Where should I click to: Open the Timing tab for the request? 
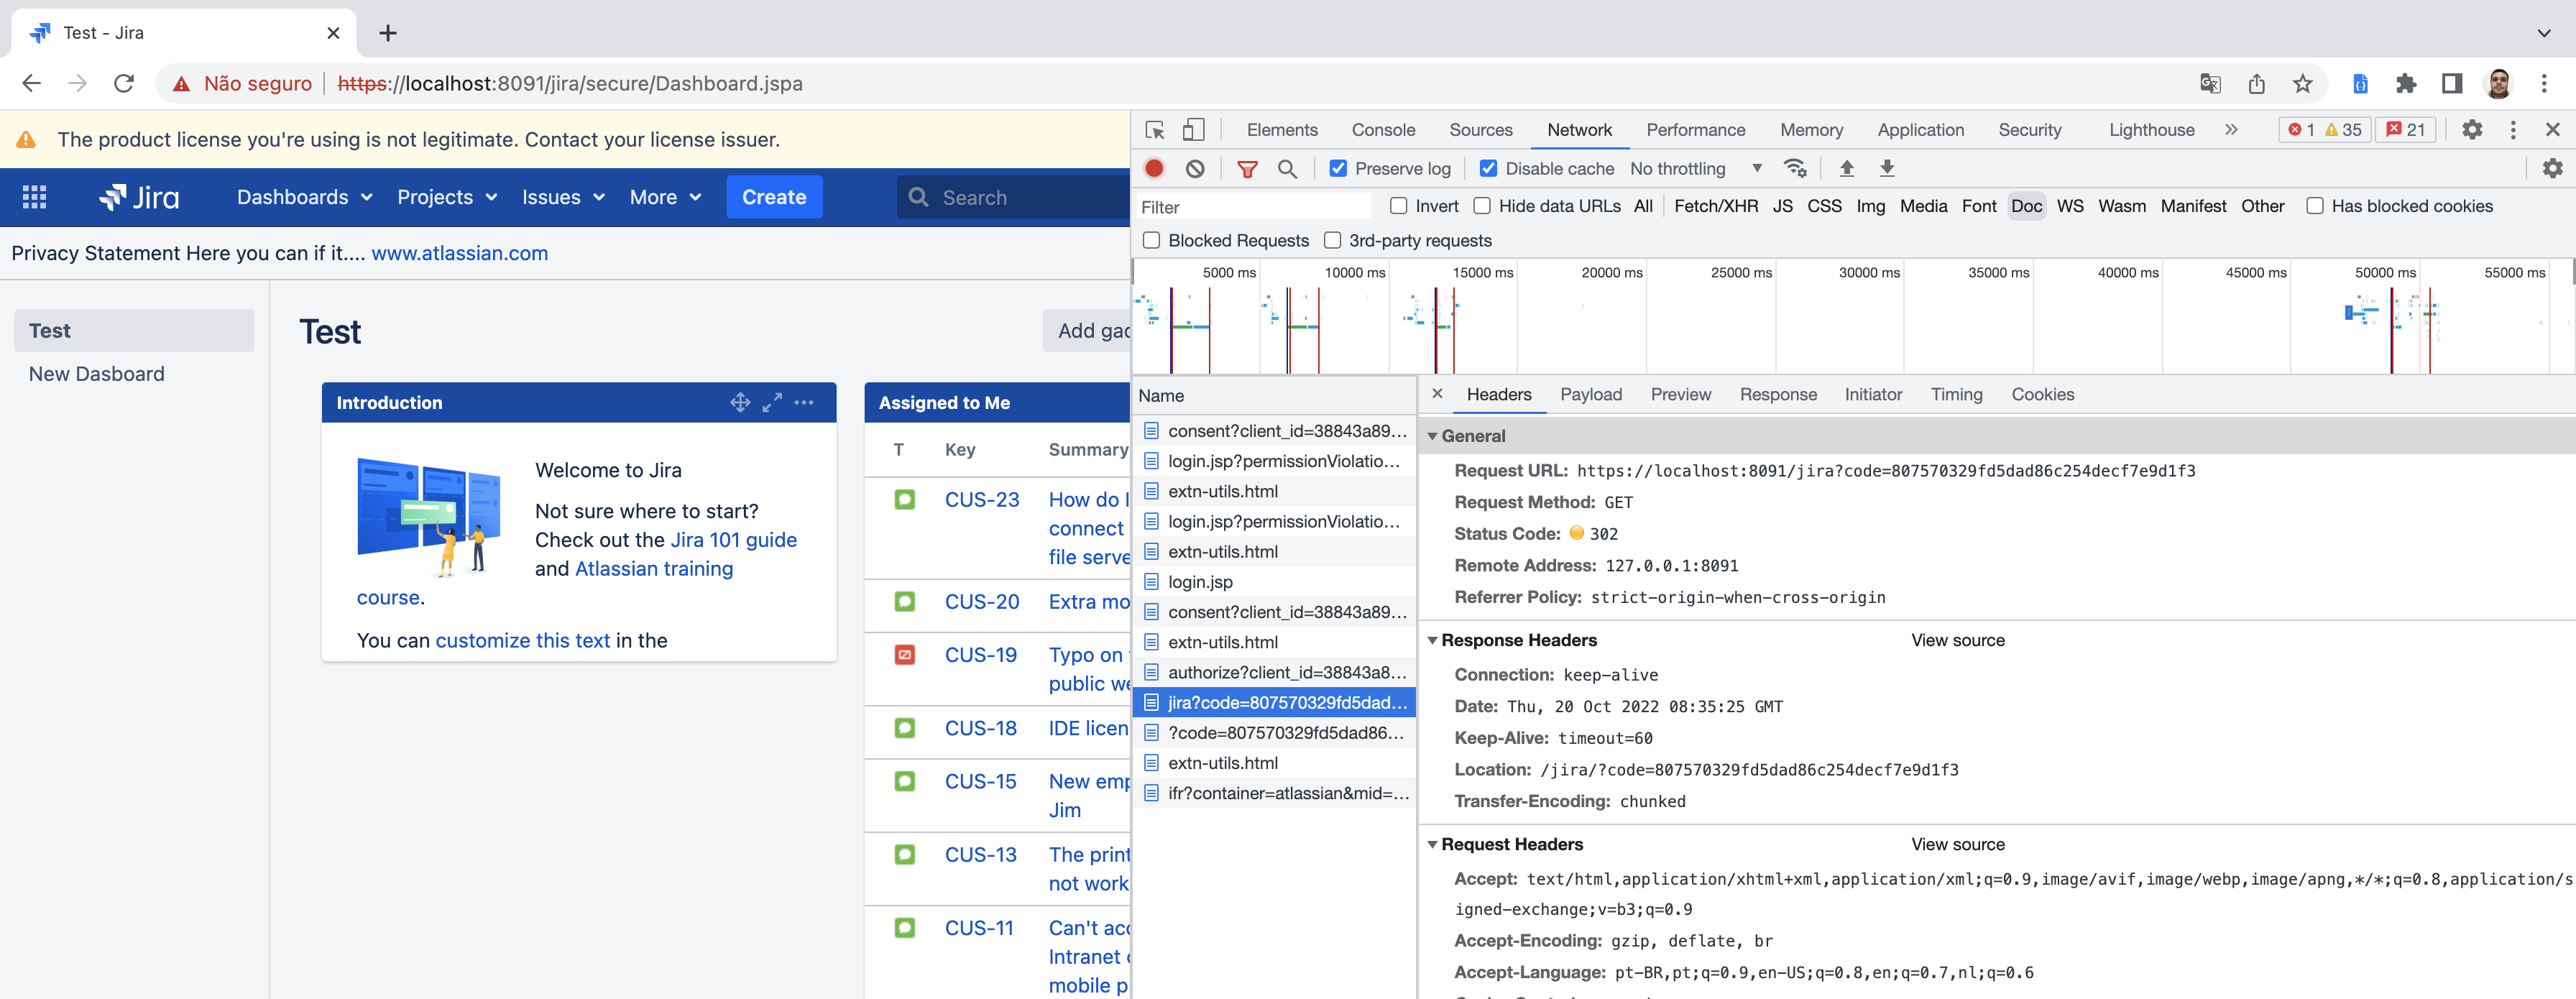[x=1956, y=394]
